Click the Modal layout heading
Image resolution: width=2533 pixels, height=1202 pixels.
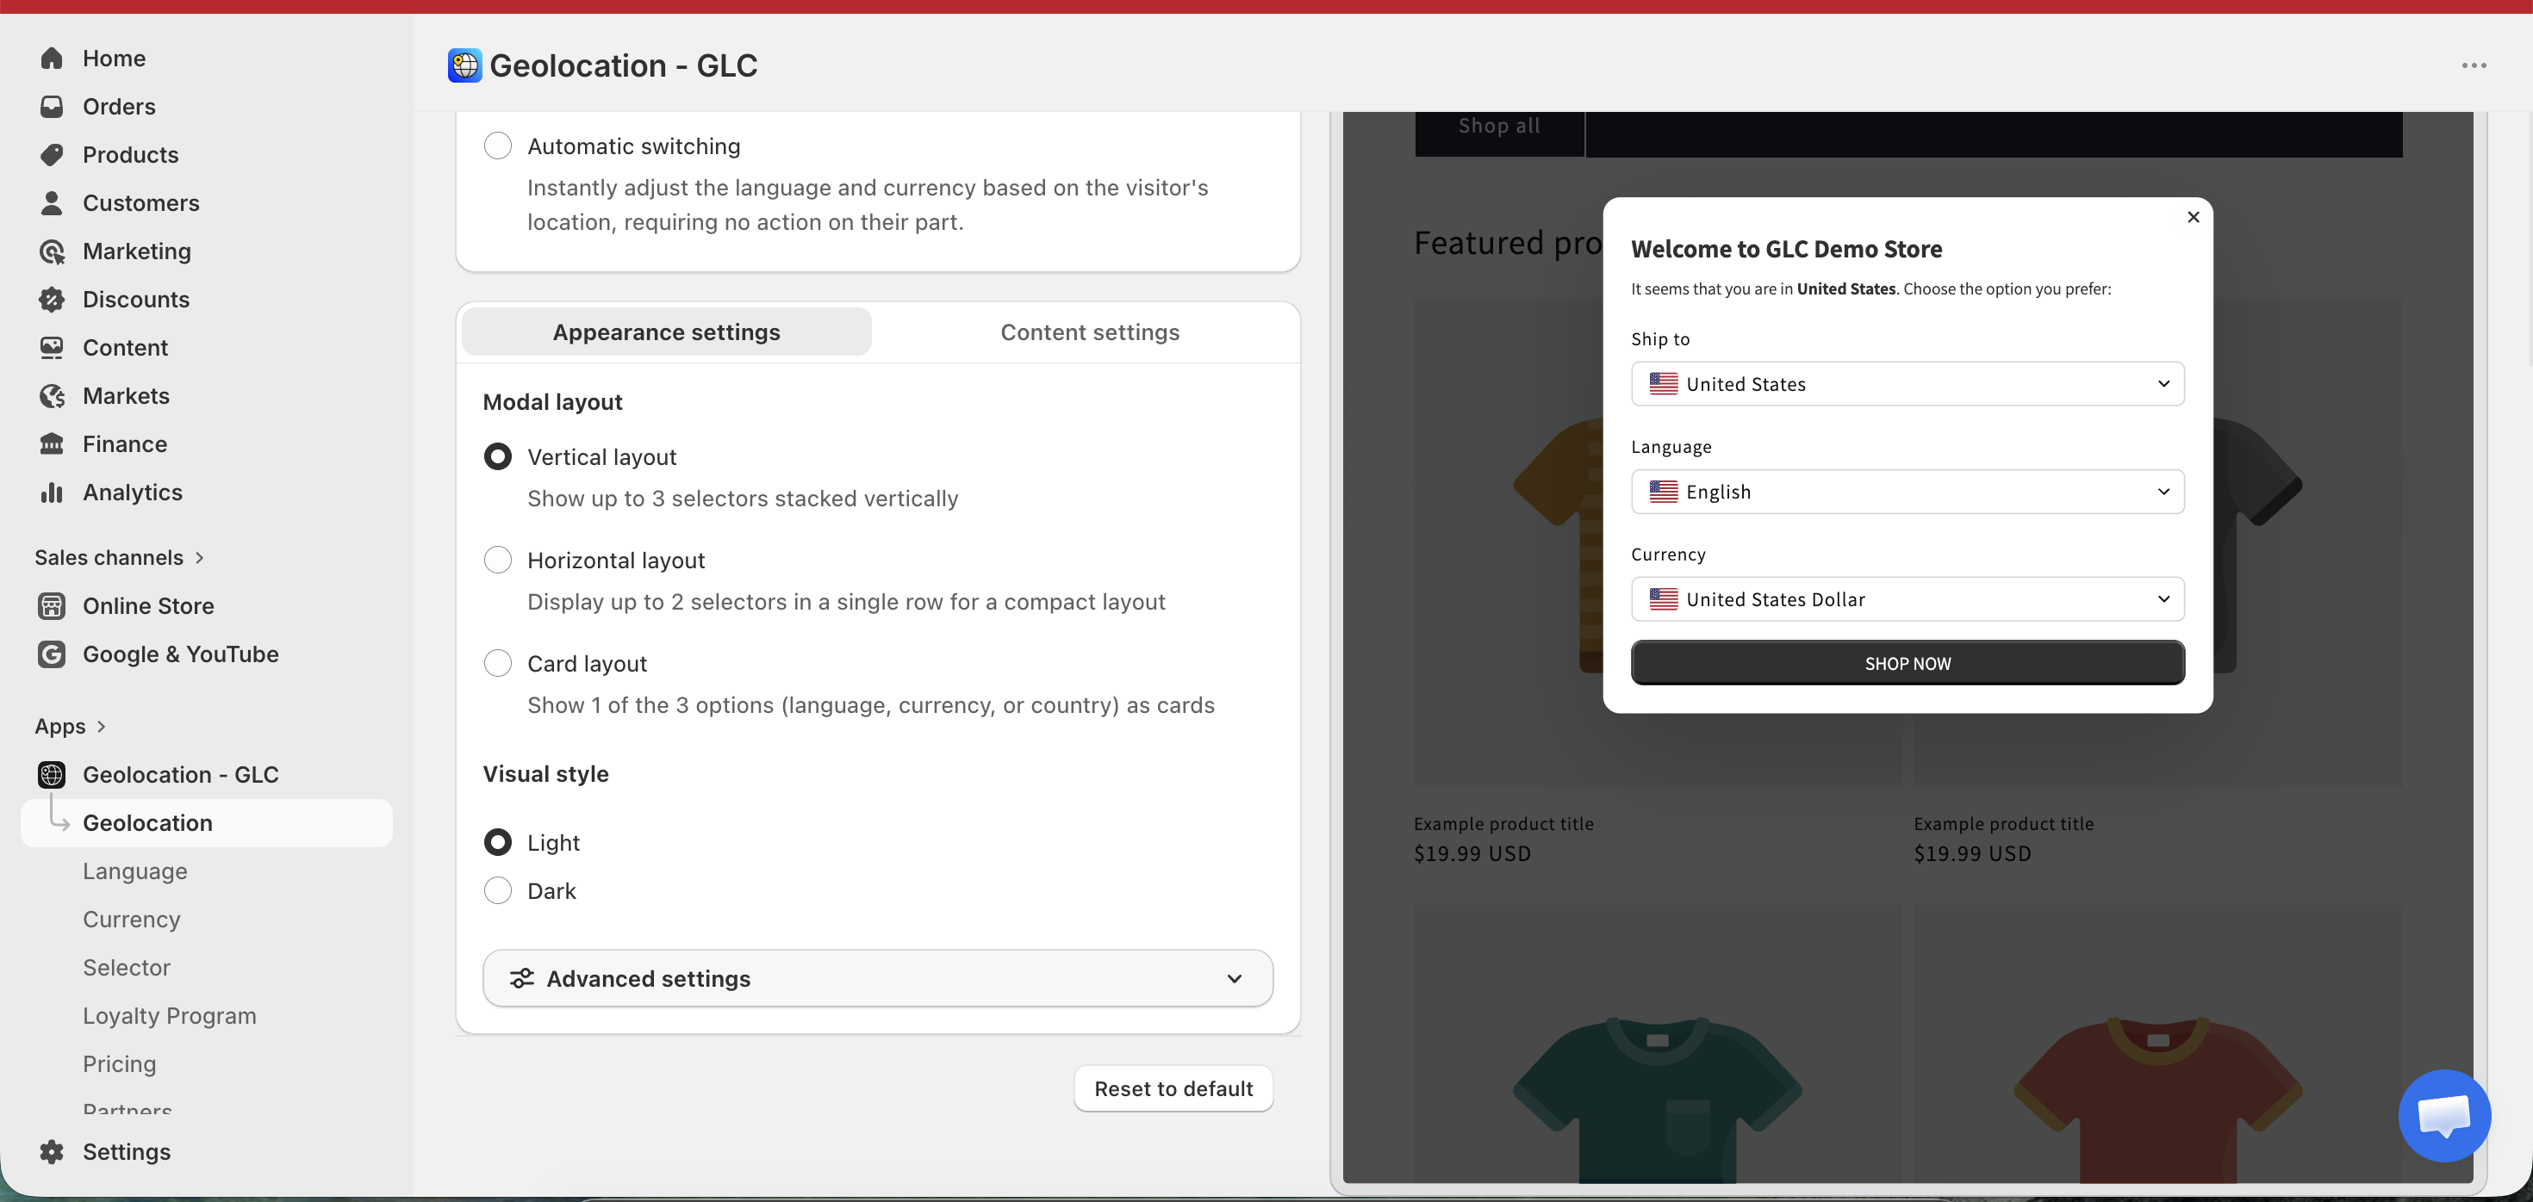pos(552,401)
